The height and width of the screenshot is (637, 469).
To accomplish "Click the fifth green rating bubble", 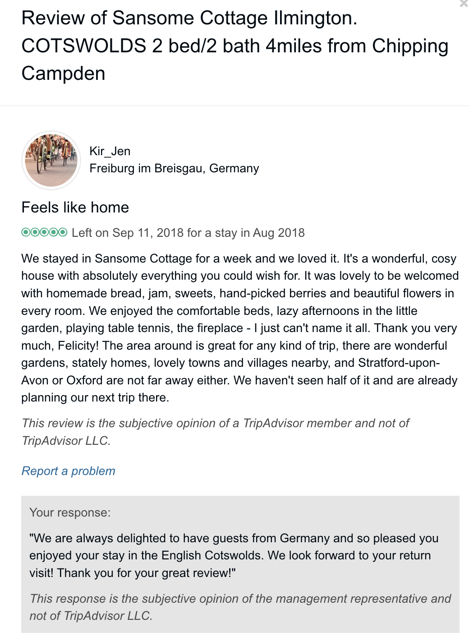I will [x=63, y=232].
